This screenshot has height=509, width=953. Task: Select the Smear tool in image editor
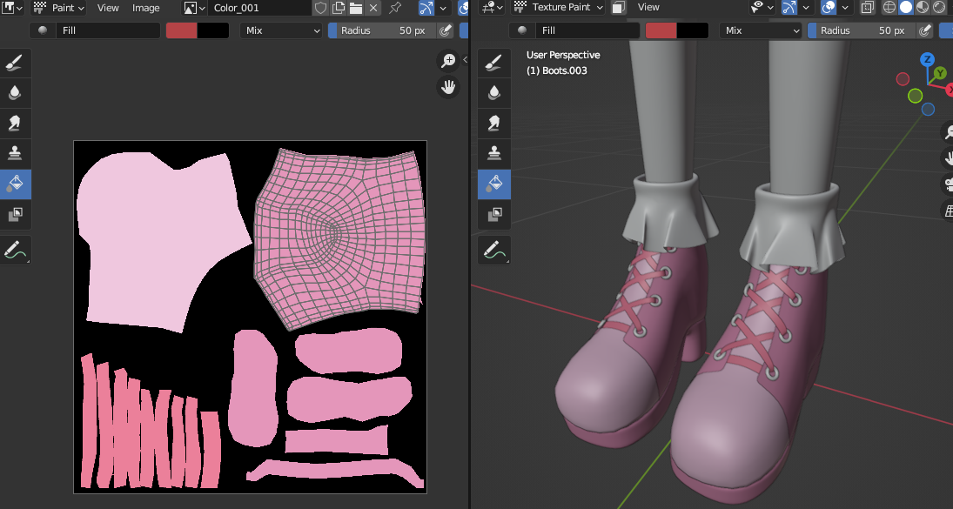(x=15, y=123)
